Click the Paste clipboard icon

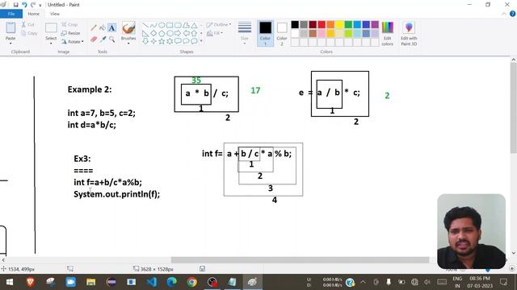click(11, 28)
